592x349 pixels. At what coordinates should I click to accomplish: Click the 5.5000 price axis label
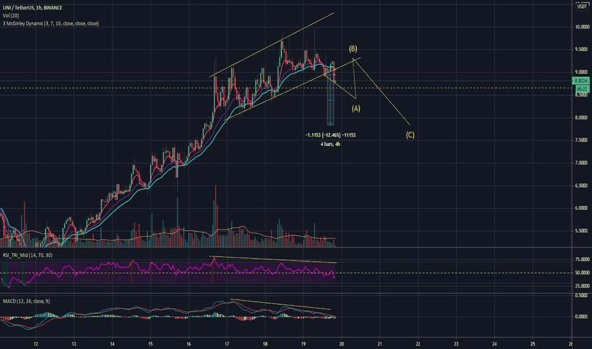(582, 231)
